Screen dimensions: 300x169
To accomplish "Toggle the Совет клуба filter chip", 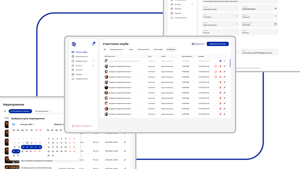I will 158,49.
